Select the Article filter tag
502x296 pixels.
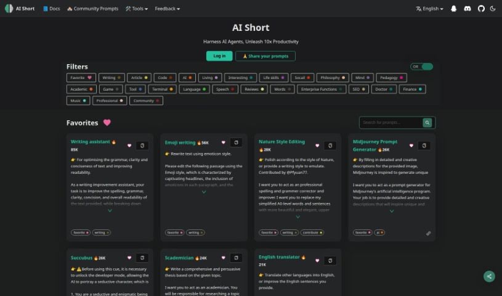139,78
